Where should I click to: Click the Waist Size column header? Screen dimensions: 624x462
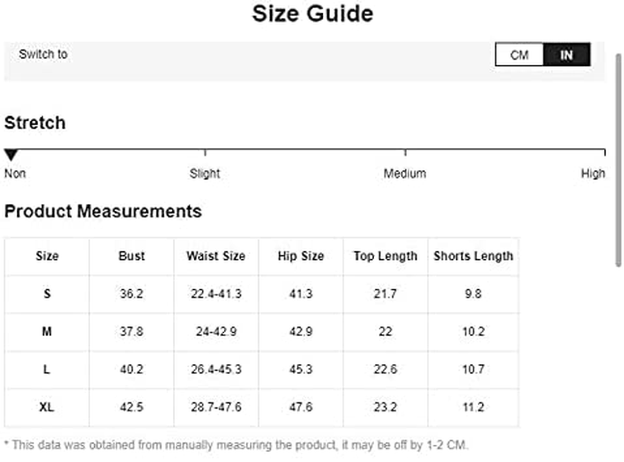[x=216, y=256]
